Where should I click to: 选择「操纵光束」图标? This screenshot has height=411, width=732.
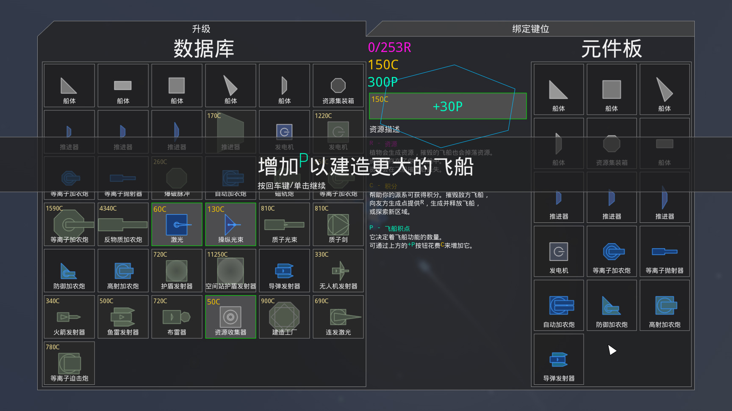coord(230,224)
